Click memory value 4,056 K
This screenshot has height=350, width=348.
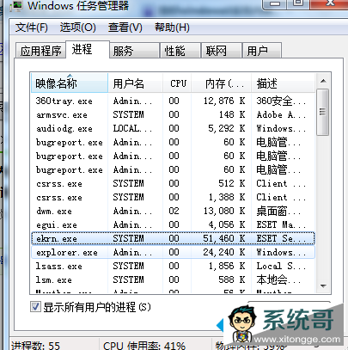(227, 224)
